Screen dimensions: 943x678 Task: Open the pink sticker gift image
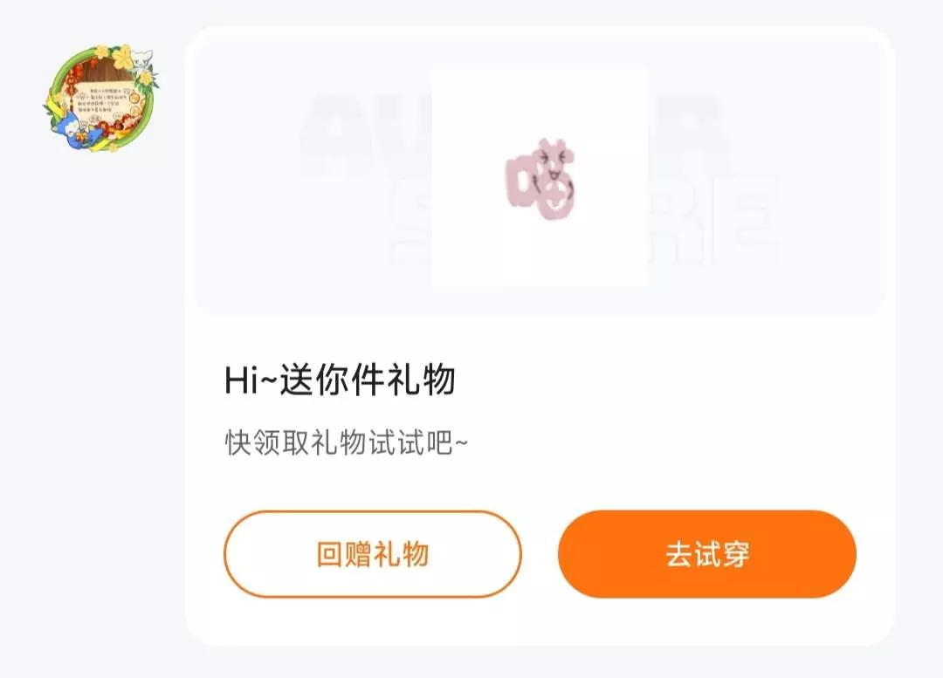click(x=540, y=176)
